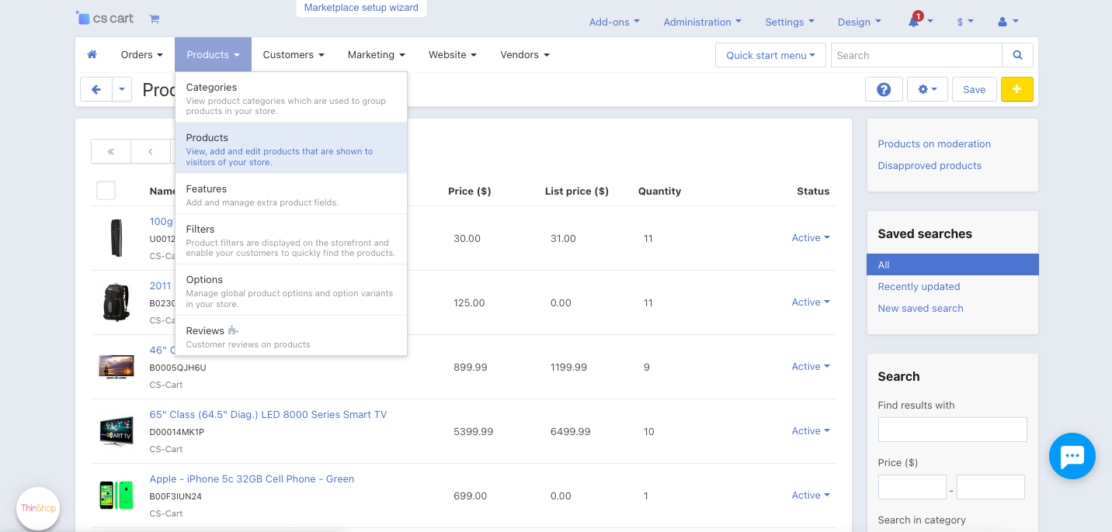The width and height of the screenshot is (1112, 532).
Task: Click the notification bell icon
Action: [x=916, y=22]
